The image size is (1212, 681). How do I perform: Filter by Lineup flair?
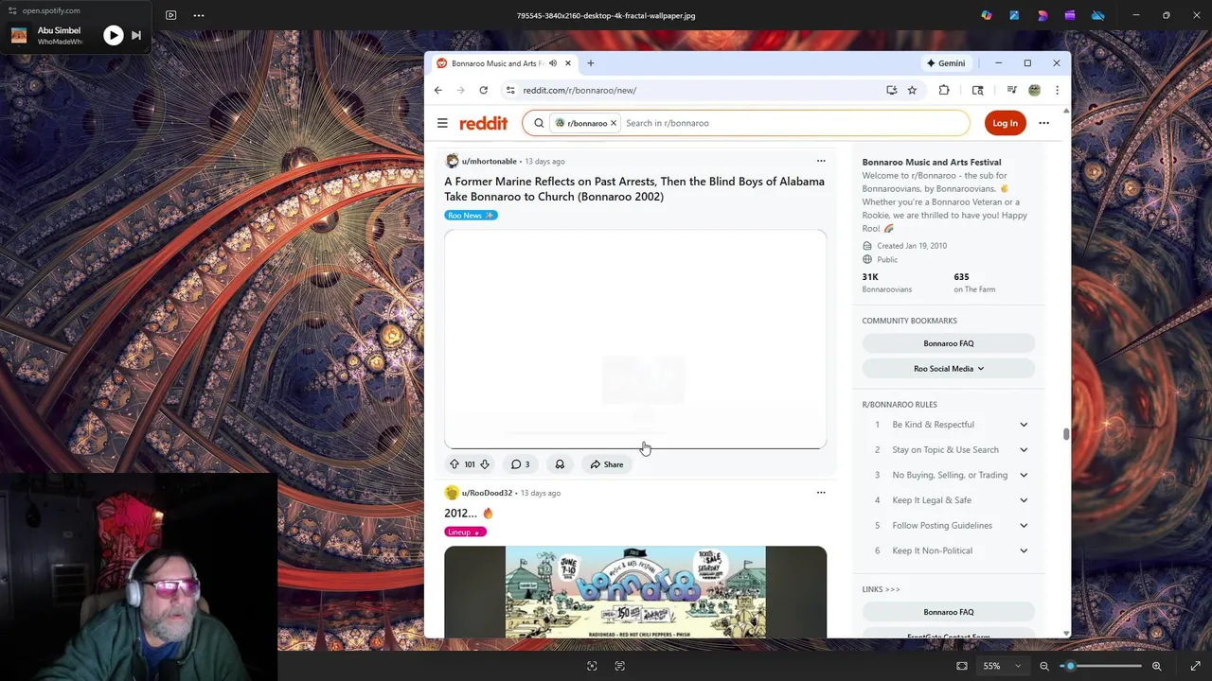[x=465, y=533]
